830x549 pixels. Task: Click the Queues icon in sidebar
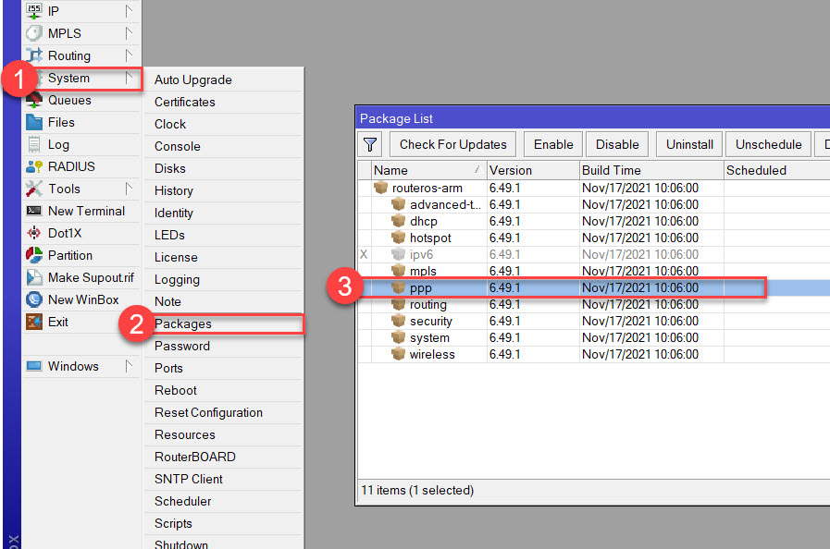coord(34,100)
